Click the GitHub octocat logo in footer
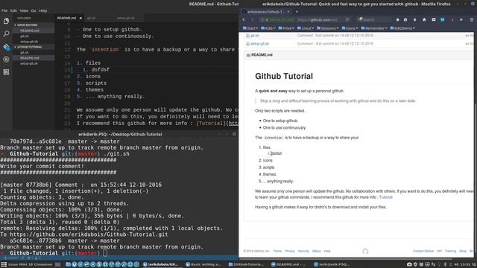Screen dimensions: 477x268 365,252
